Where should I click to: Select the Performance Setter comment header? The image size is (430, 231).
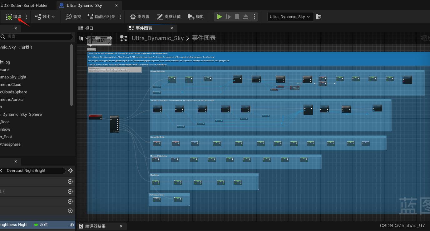(169, 195)
